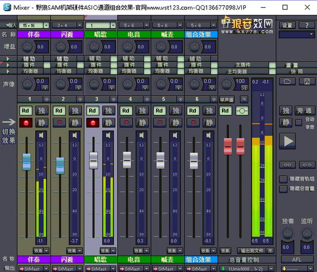Click the phase icon under 电音 pan
The height and width of the screenshot is (272, 317).
[x=145, y=88]
